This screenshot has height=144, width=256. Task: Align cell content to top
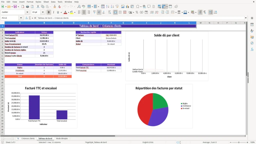(x=94, y=12)
